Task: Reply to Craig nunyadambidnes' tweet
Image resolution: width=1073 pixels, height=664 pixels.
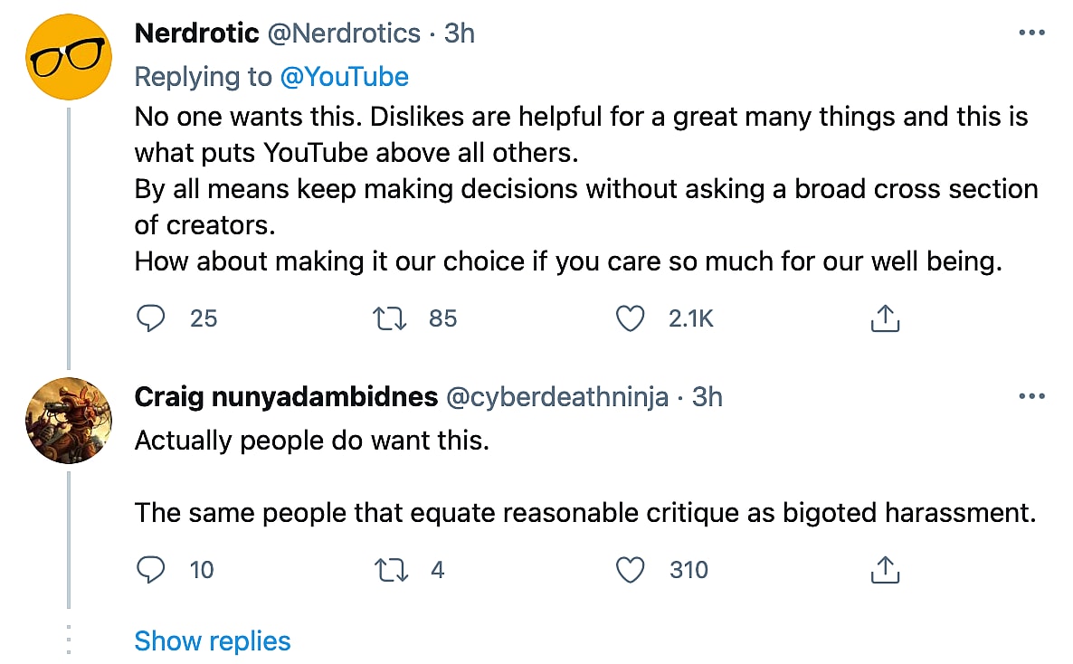Action: point(151,570)
